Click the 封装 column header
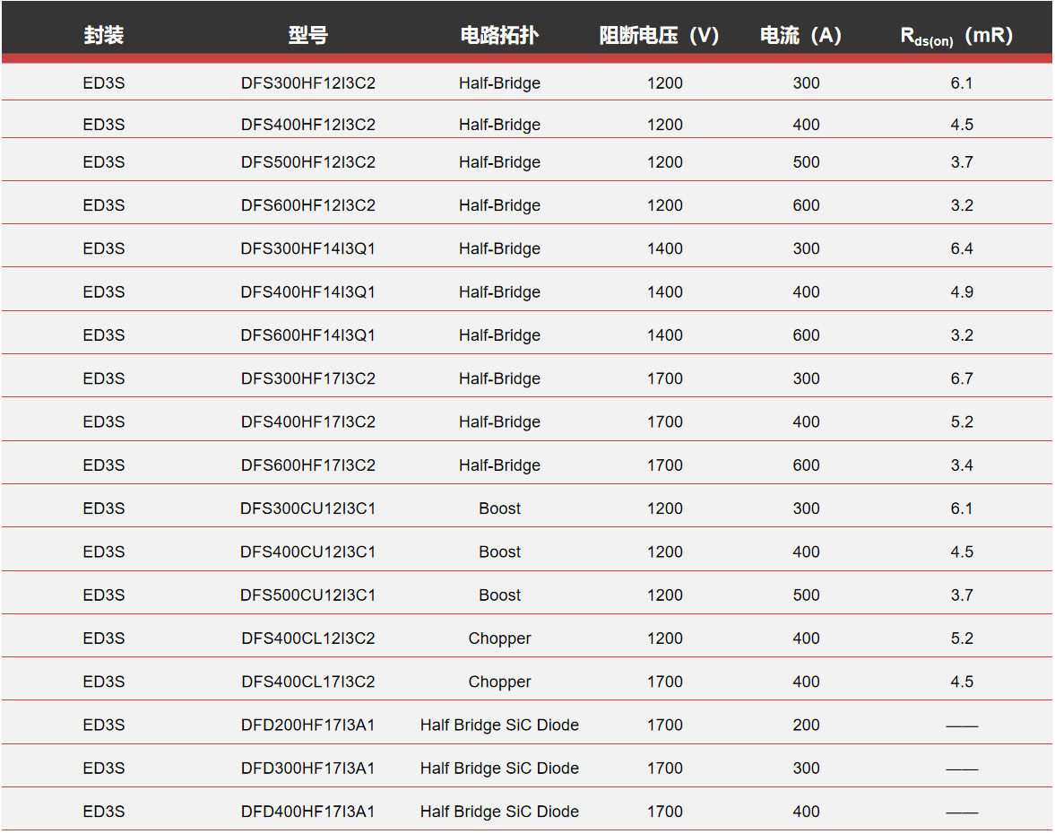 [x=104, y=35]
